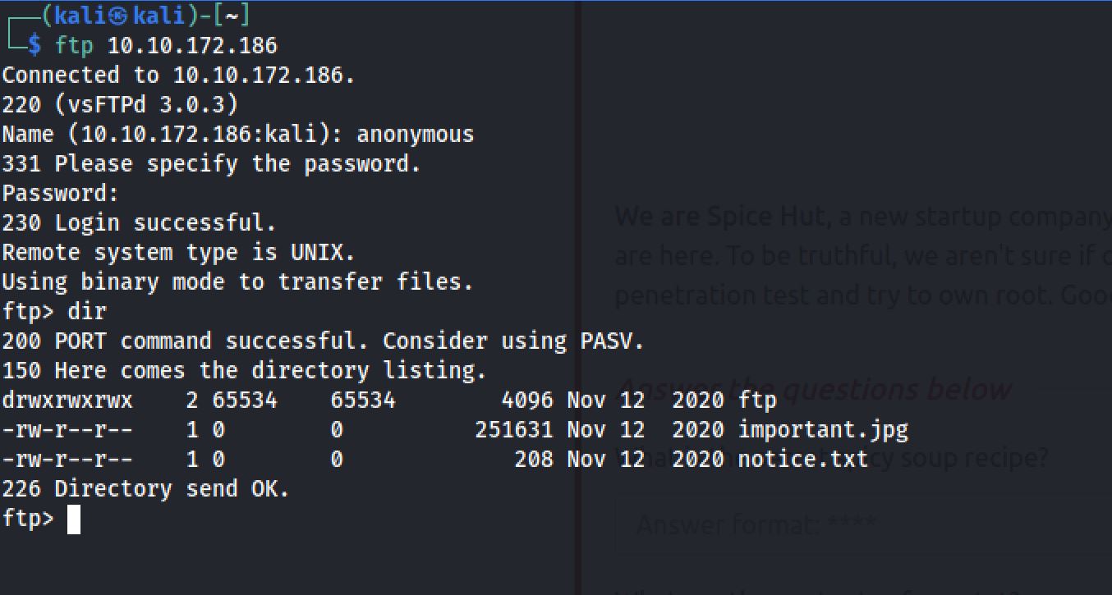Image resolution: width=1112 pixels, height=595 pixels.
Task: Click the '230 Login successful.' line
Action: tap(139, 223)
